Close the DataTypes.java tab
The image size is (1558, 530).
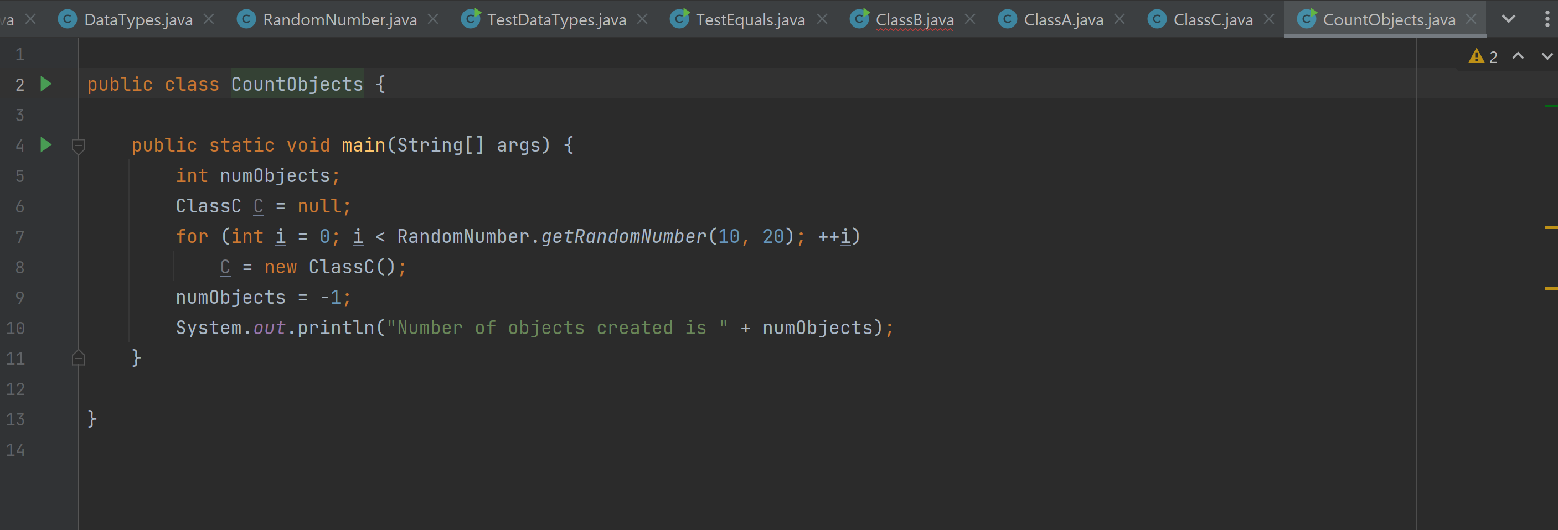tap(209, 19)
